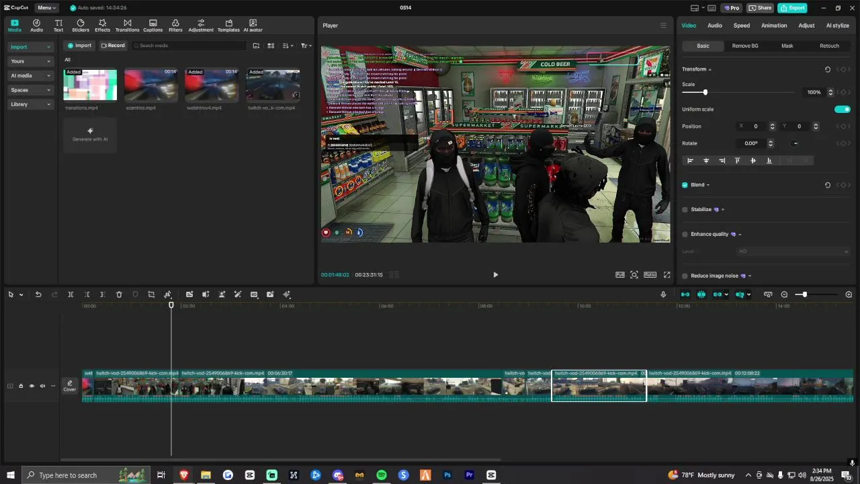This screenshot has width=860, height=484.
Task: Click the Search media input field
Action: (189, 46)
